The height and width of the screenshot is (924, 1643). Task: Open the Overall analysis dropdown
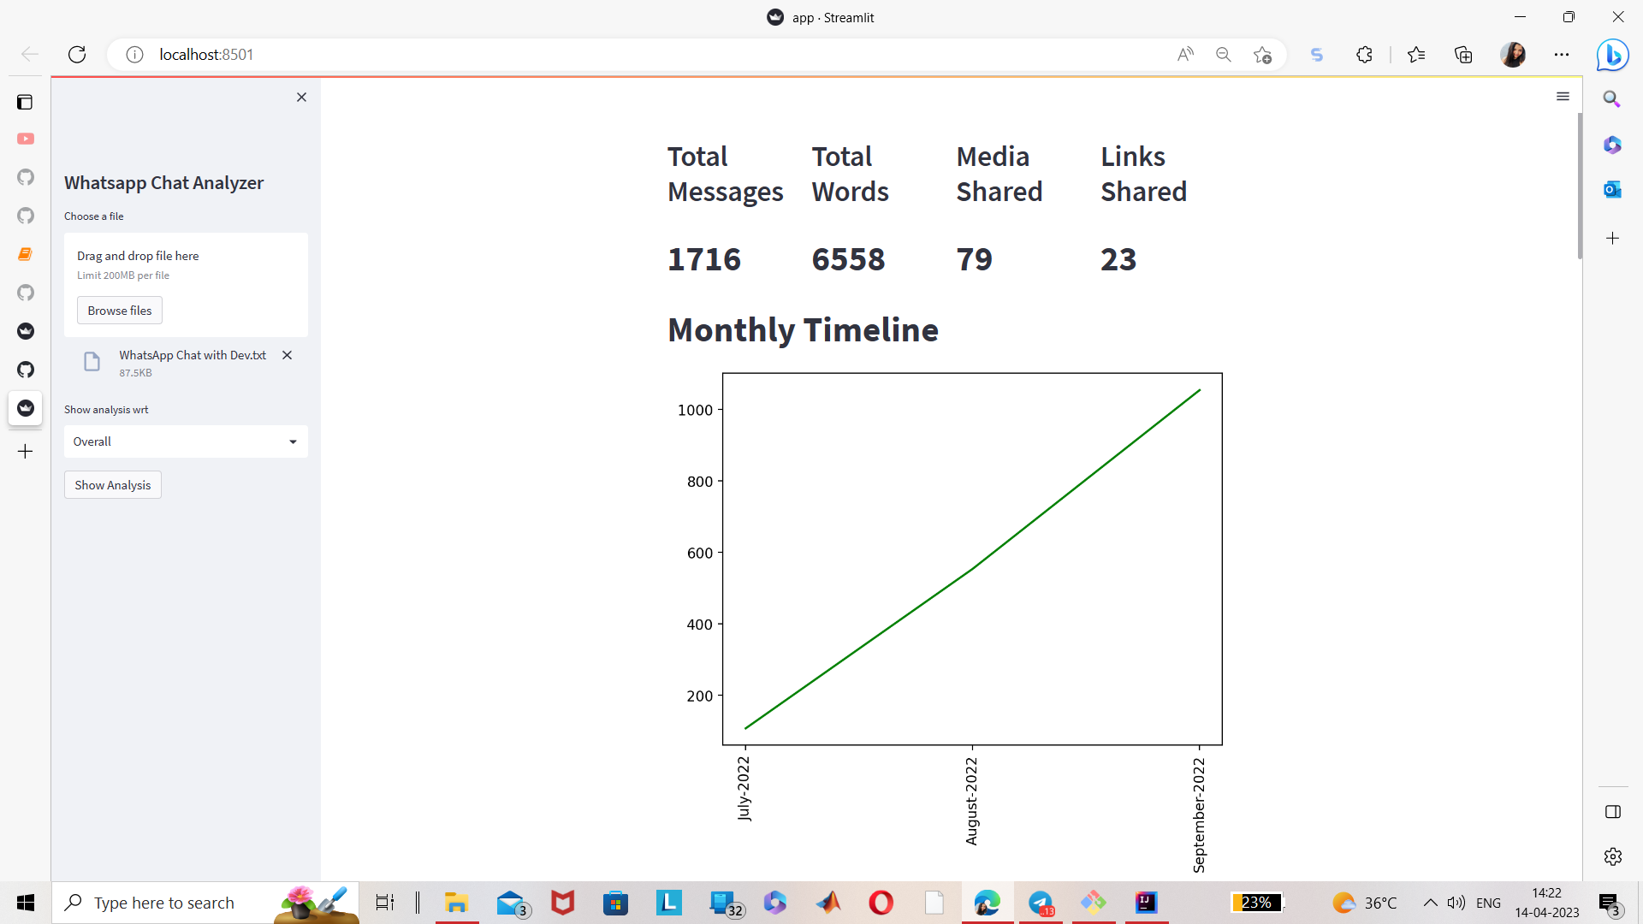coord(186,441)
